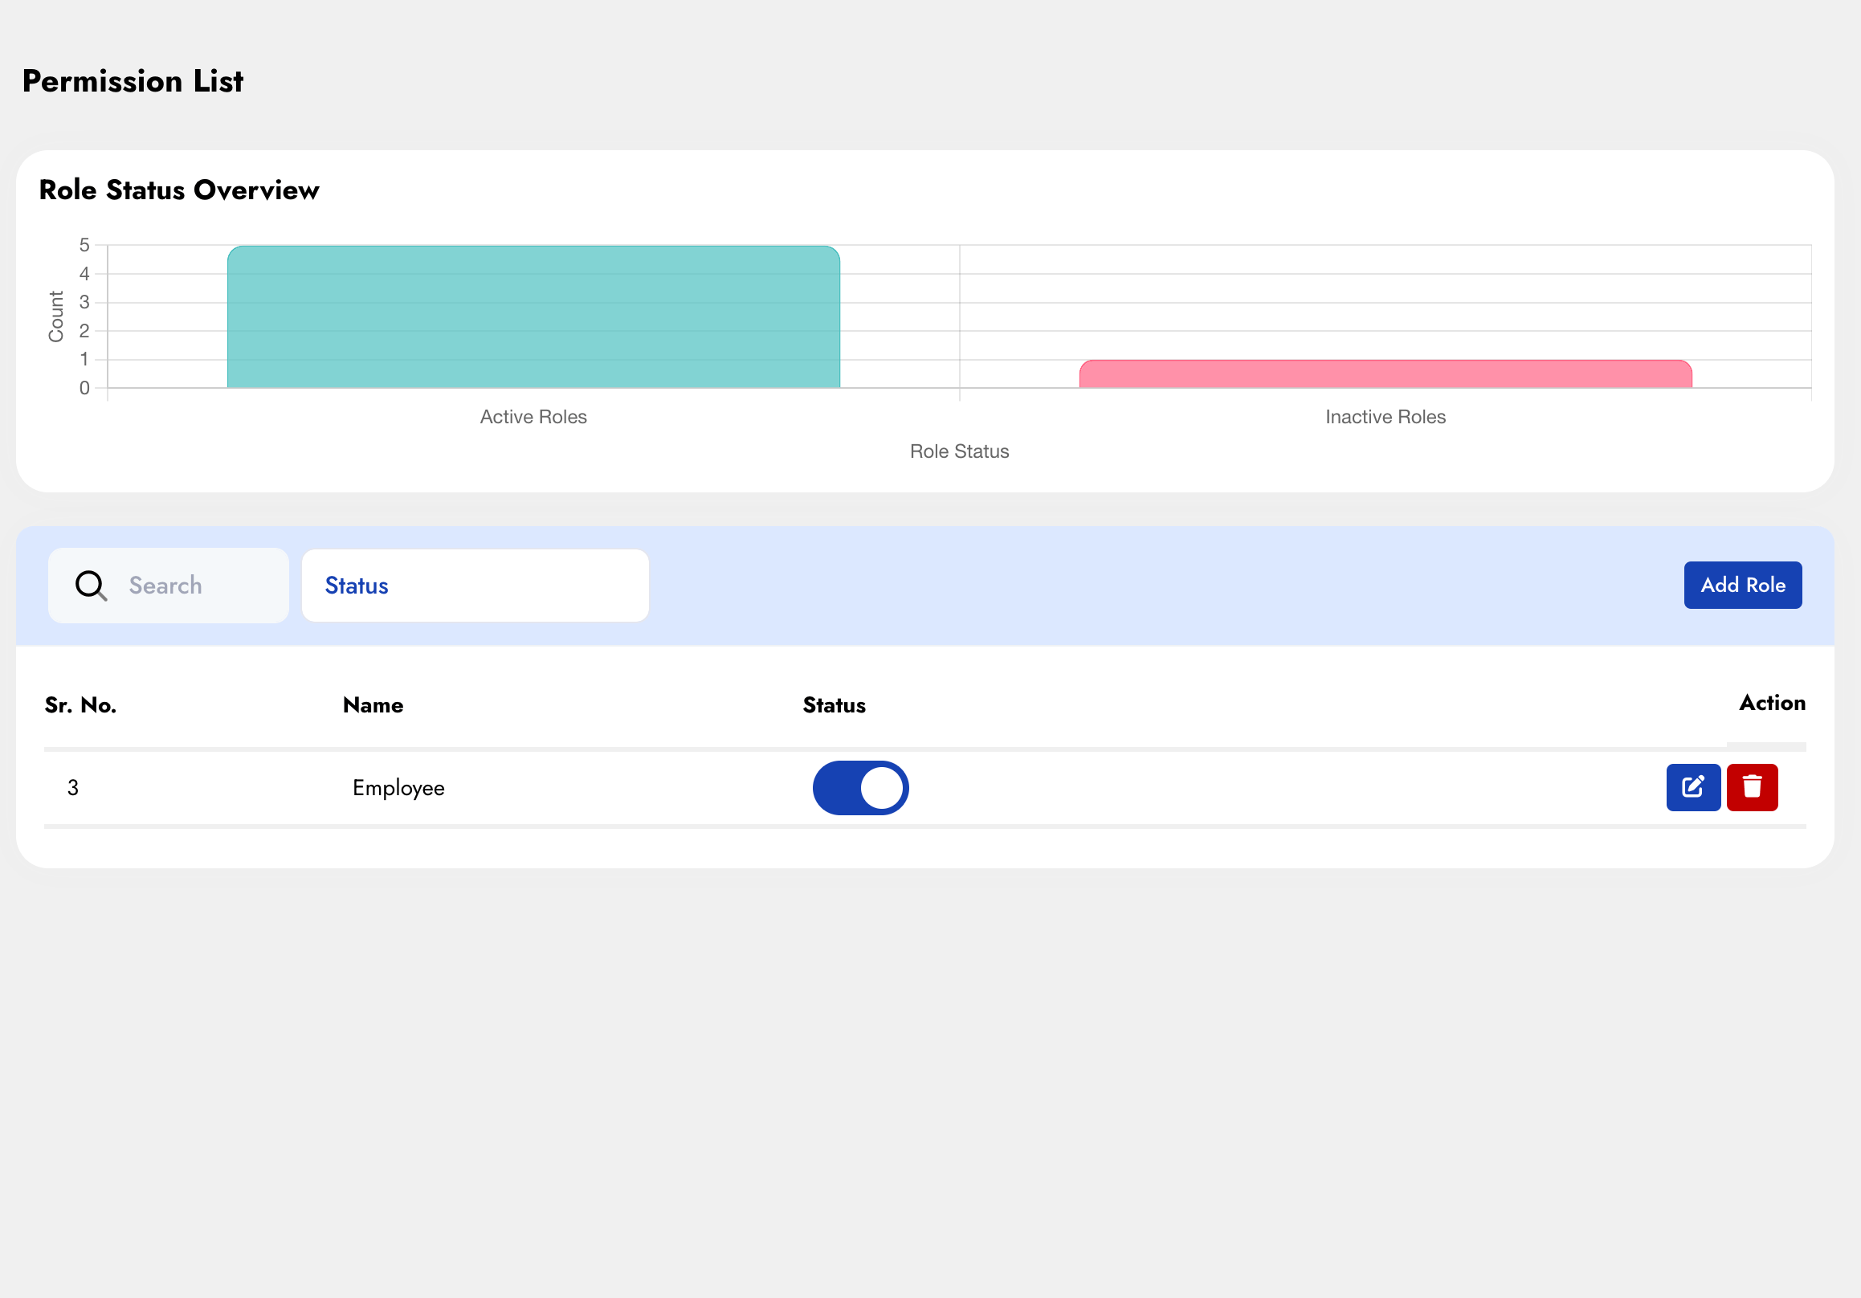Image resolution: width=1861 pixels, height=1298 pixels.
Task: Select the Employee name cell
Action: pos(398,787)
